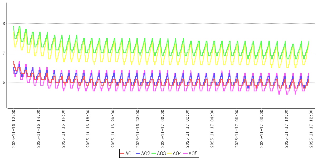
Task: Click the 2025-11-16 18:00 x-axis label
Action: [88, 129]
